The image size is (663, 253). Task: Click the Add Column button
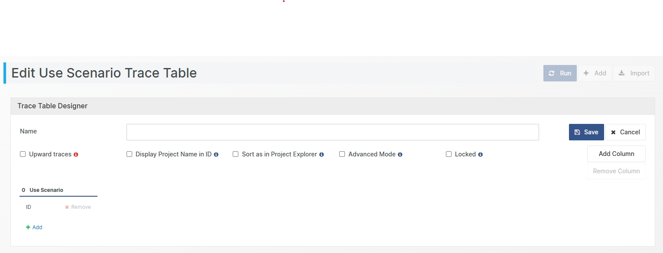click(616, 154)
